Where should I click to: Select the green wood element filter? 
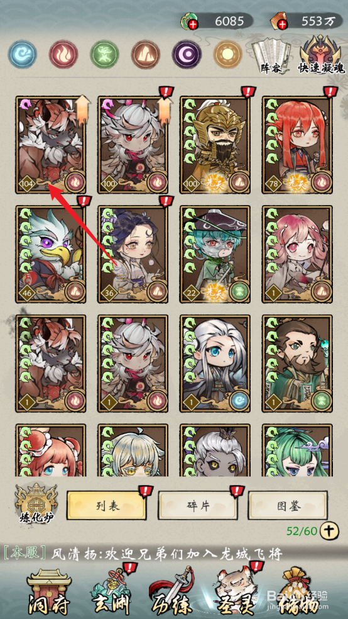pyautogui.click(x=104, y=54)
